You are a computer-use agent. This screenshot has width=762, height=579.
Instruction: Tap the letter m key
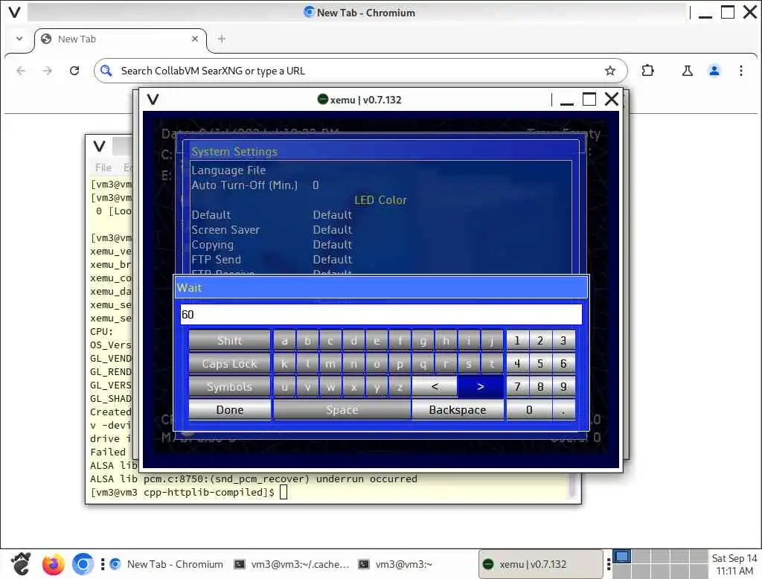pos(330,364)
